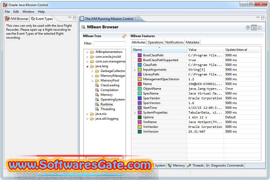Expand the JMImplementation tree node
This screenshot has height=180, width=270.
[x=87, y=52]
